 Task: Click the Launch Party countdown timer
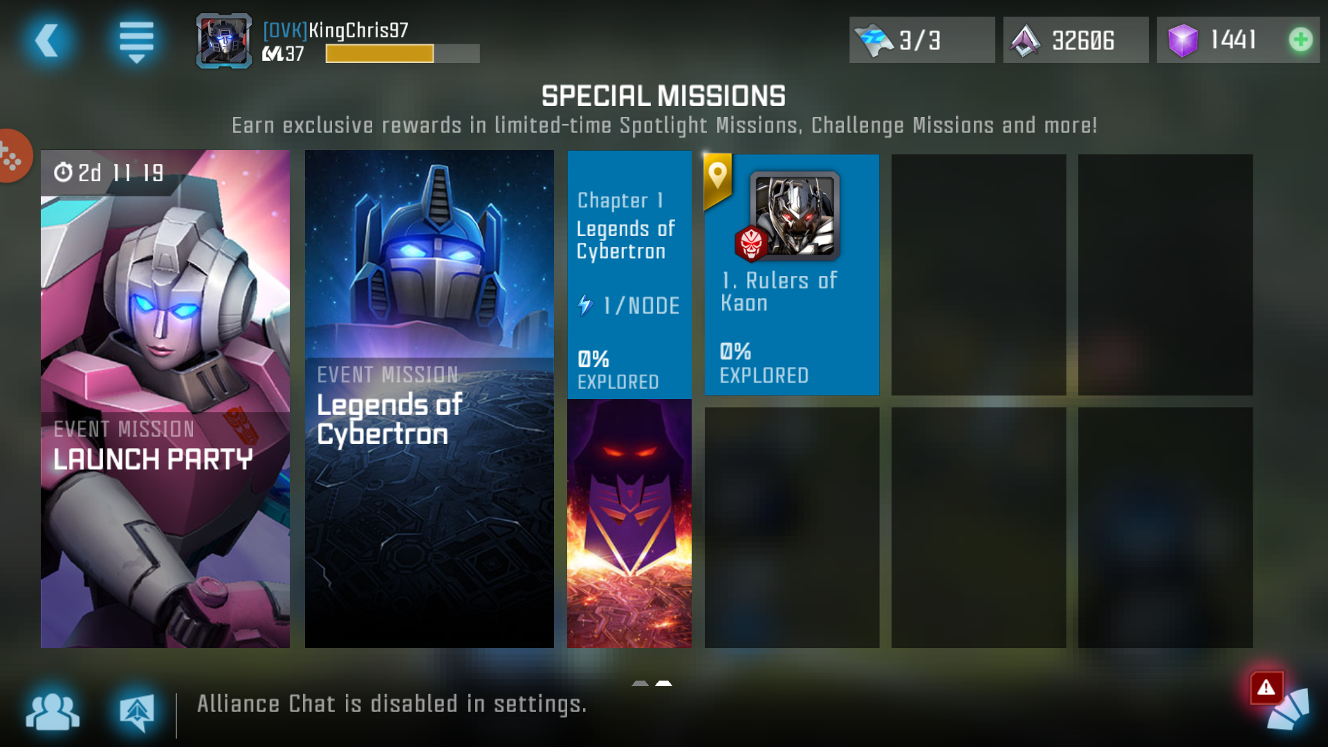[x=111, y=172]
